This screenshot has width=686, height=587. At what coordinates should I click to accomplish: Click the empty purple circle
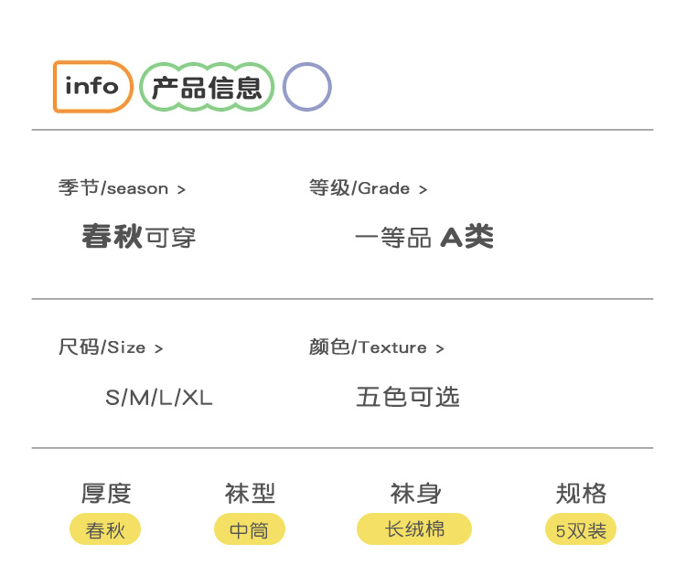[x=306, y=88]
